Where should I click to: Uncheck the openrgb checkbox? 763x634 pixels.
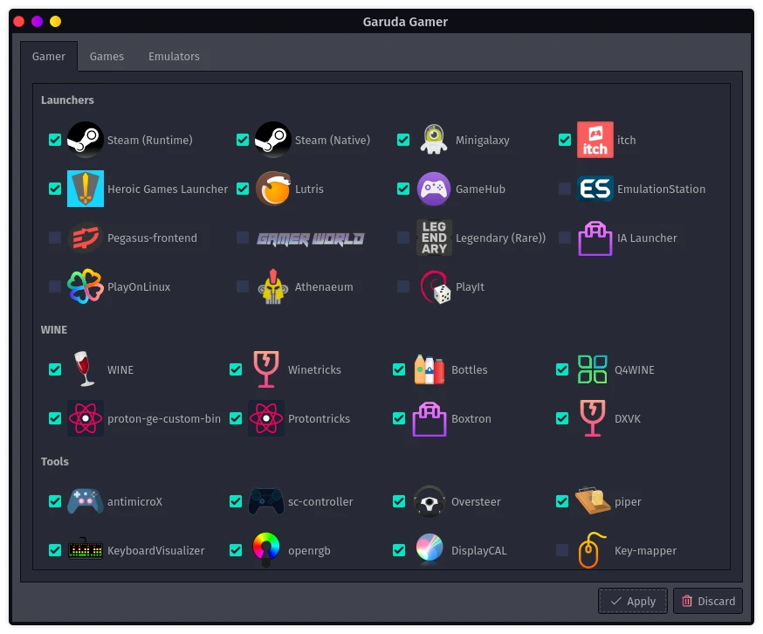[x=236, y=550]
